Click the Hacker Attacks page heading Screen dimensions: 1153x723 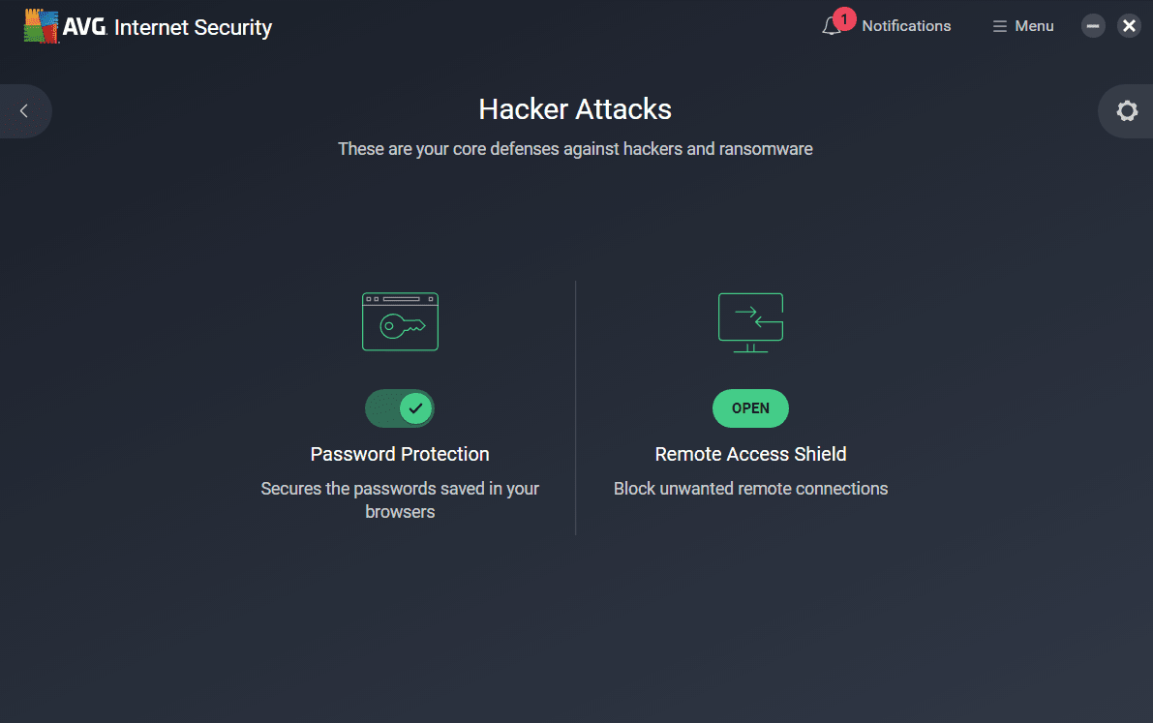pyautogui.click(x=575, y=109)
